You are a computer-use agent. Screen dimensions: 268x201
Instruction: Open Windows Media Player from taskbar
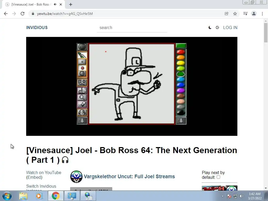coord(39,196)
